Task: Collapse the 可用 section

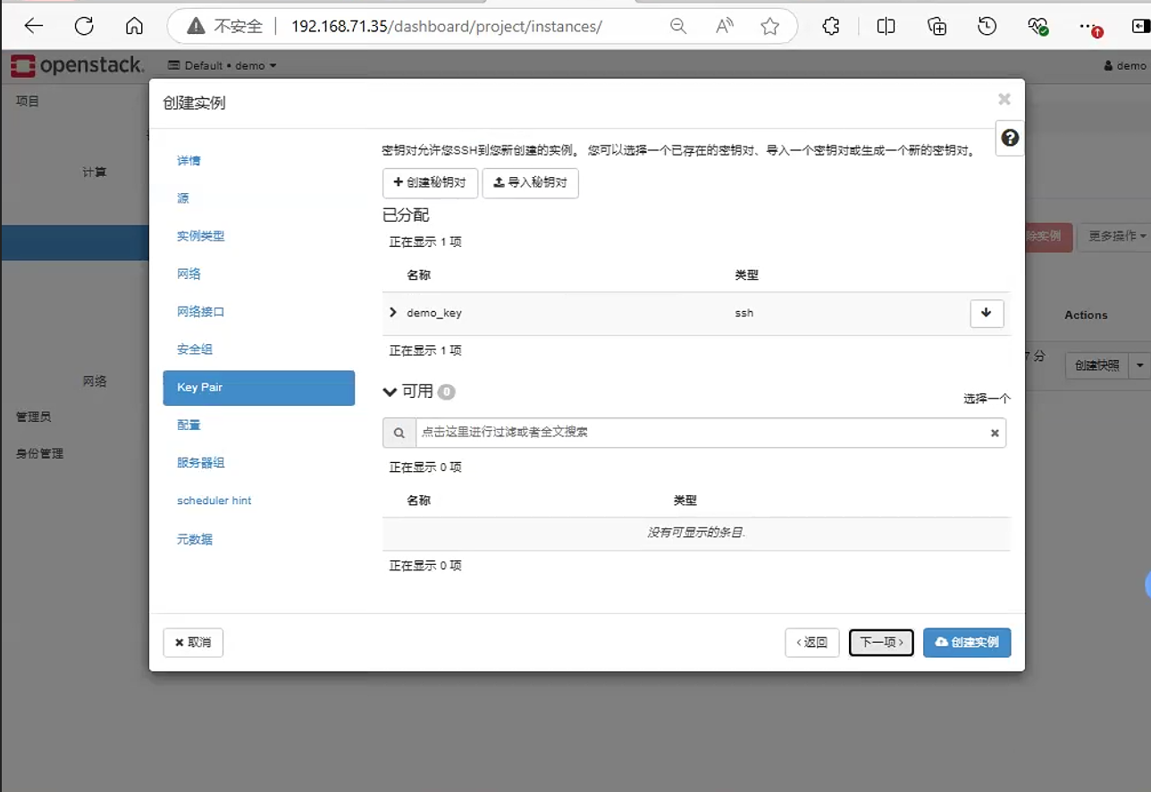Action: 390,392
